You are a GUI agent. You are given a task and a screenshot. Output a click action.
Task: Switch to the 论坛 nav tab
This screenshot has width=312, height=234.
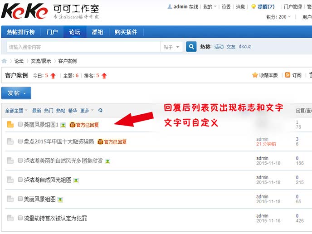tap(75, 32)
